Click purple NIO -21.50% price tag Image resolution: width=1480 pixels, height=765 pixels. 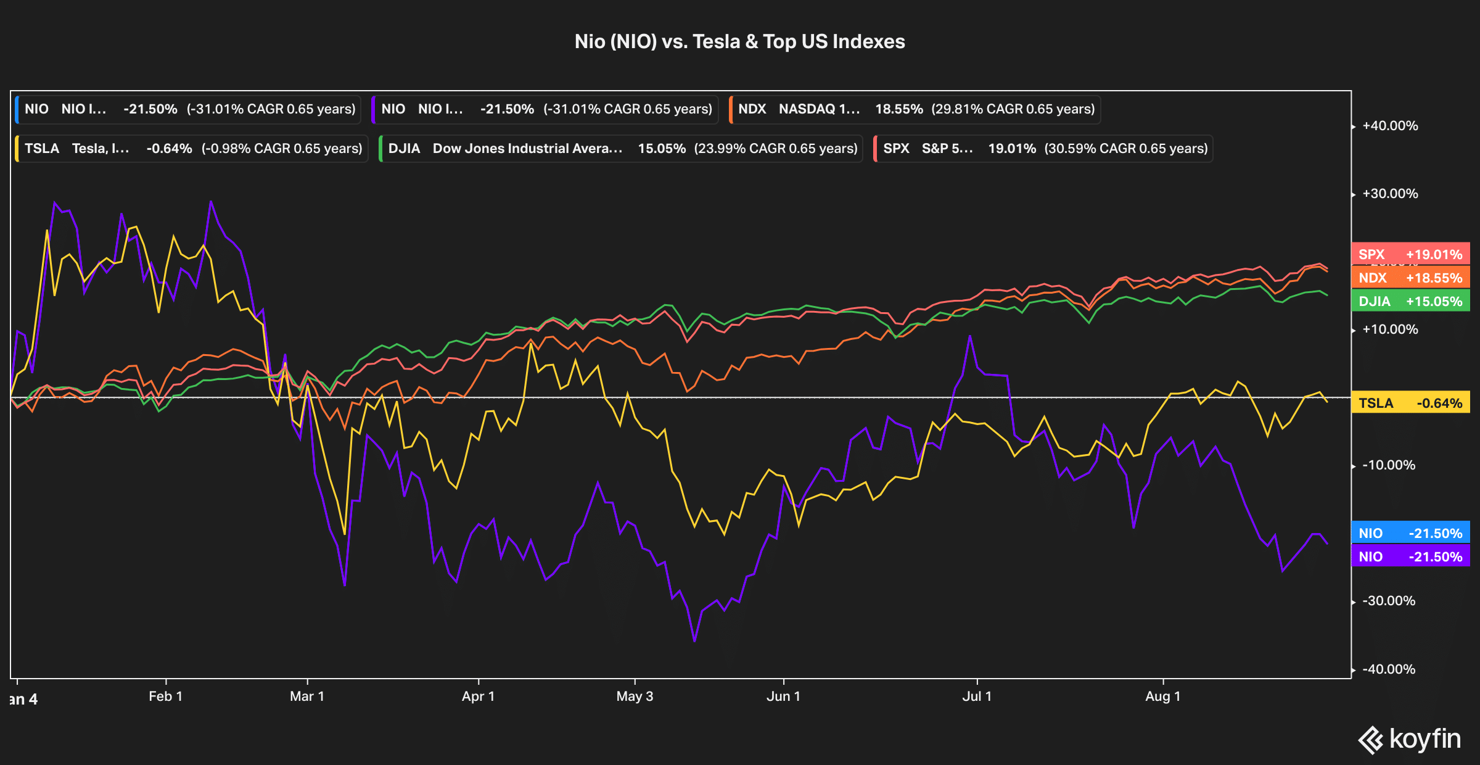pyautogui.click(x=1410, y=556)
